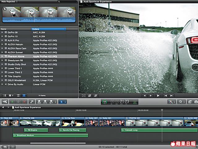
Task: Toggle the project library button bottom left
Action: click(x=5, y=147)
